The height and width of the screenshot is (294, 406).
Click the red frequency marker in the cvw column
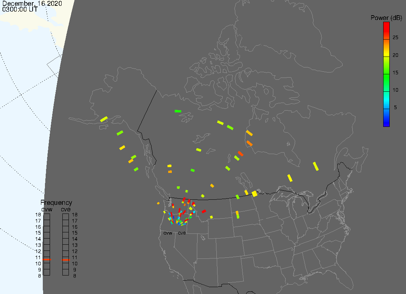(47, 260)
